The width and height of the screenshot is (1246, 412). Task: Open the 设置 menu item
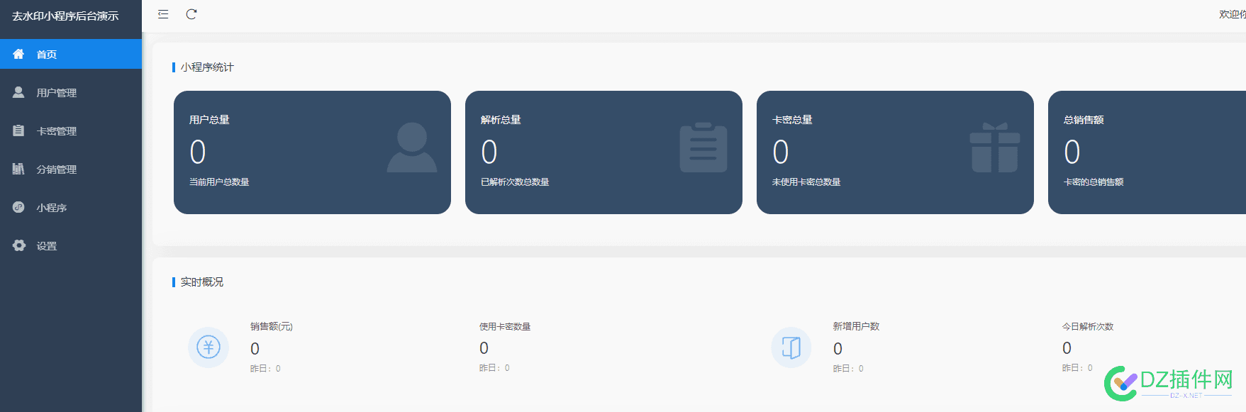(x=71, y=245)
